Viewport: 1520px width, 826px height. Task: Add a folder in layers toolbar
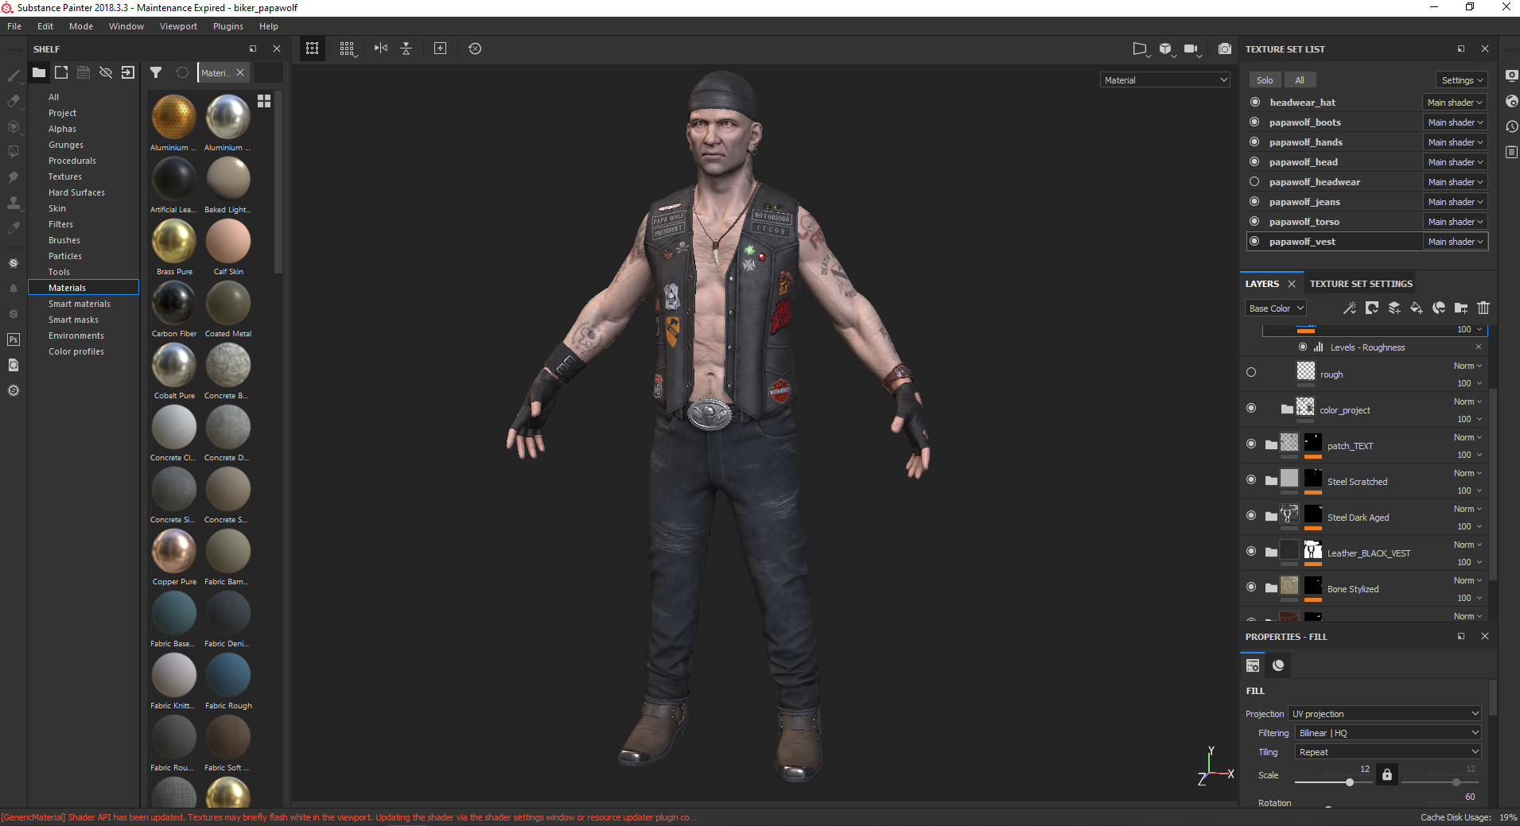1460,308
